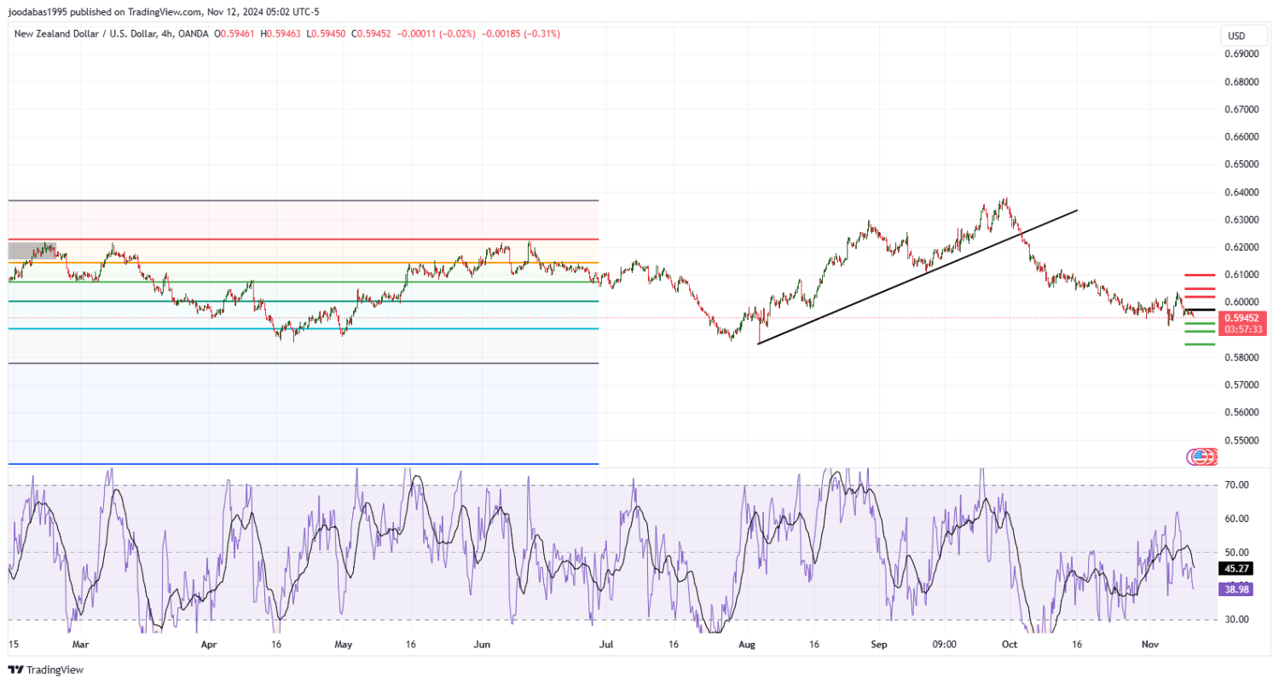Click the price axis label 0.67000
The image size is (1279, 684).
(x=1242, y=109)
